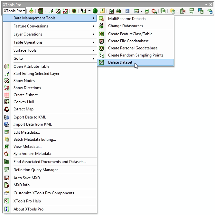Expand the Surface Tools submenu arrow
The height and width of the screenshot is (215, 215).
(x=94, y=50)
